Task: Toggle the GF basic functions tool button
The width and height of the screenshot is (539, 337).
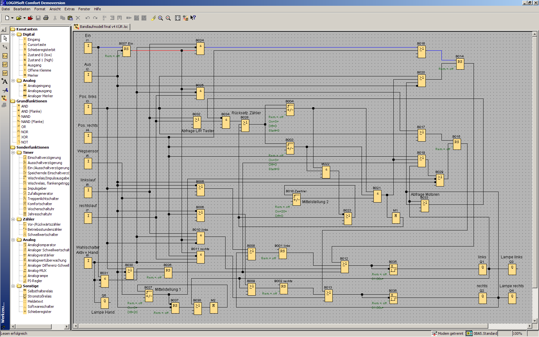Action: coord(5,65)
